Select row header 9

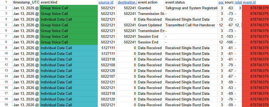[6, 48]
